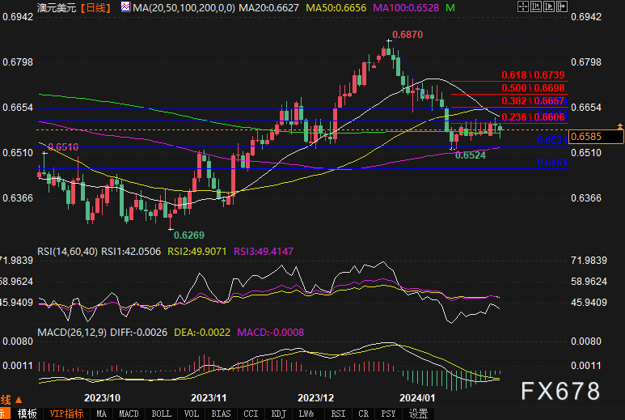The image size is (625, 420).
Task: Click the 设置 settings button
Action: point(418,414)
